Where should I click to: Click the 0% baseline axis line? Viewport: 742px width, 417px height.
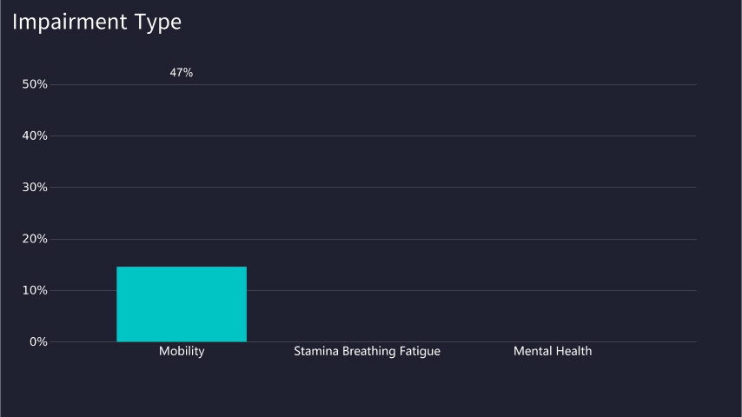434,341
